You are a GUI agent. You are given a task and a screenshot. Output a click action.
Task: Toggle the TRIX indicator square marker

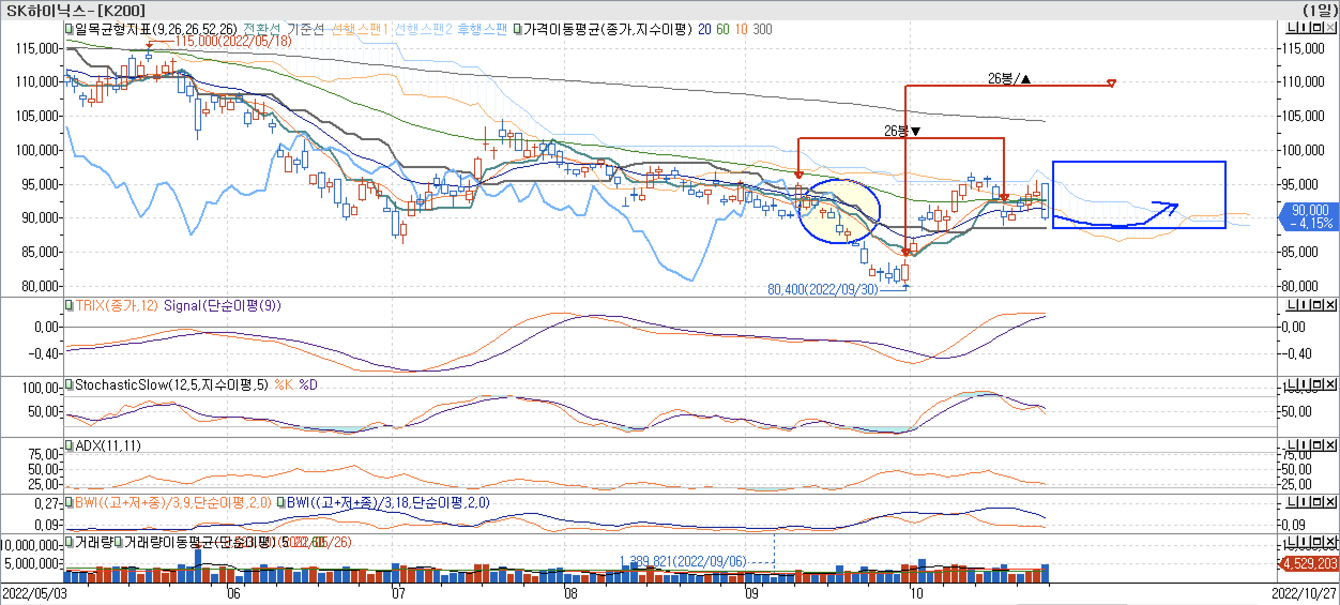click(x=69, y=306)
